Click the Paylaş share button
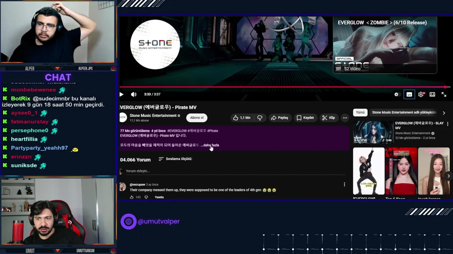This screenshot has width=453, height=254. coord(280,118)
